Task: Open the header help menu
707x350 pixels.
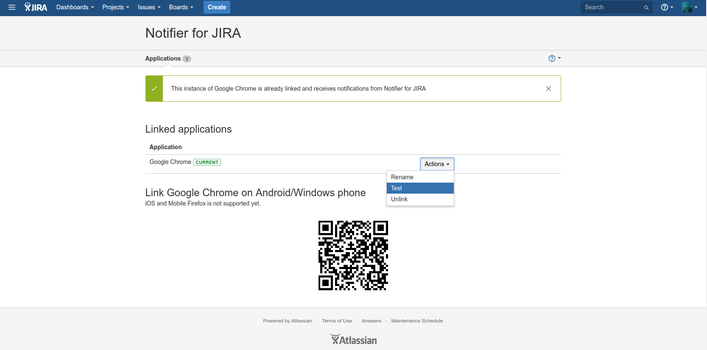Action: pyautogui.click(x=667, y=7)
